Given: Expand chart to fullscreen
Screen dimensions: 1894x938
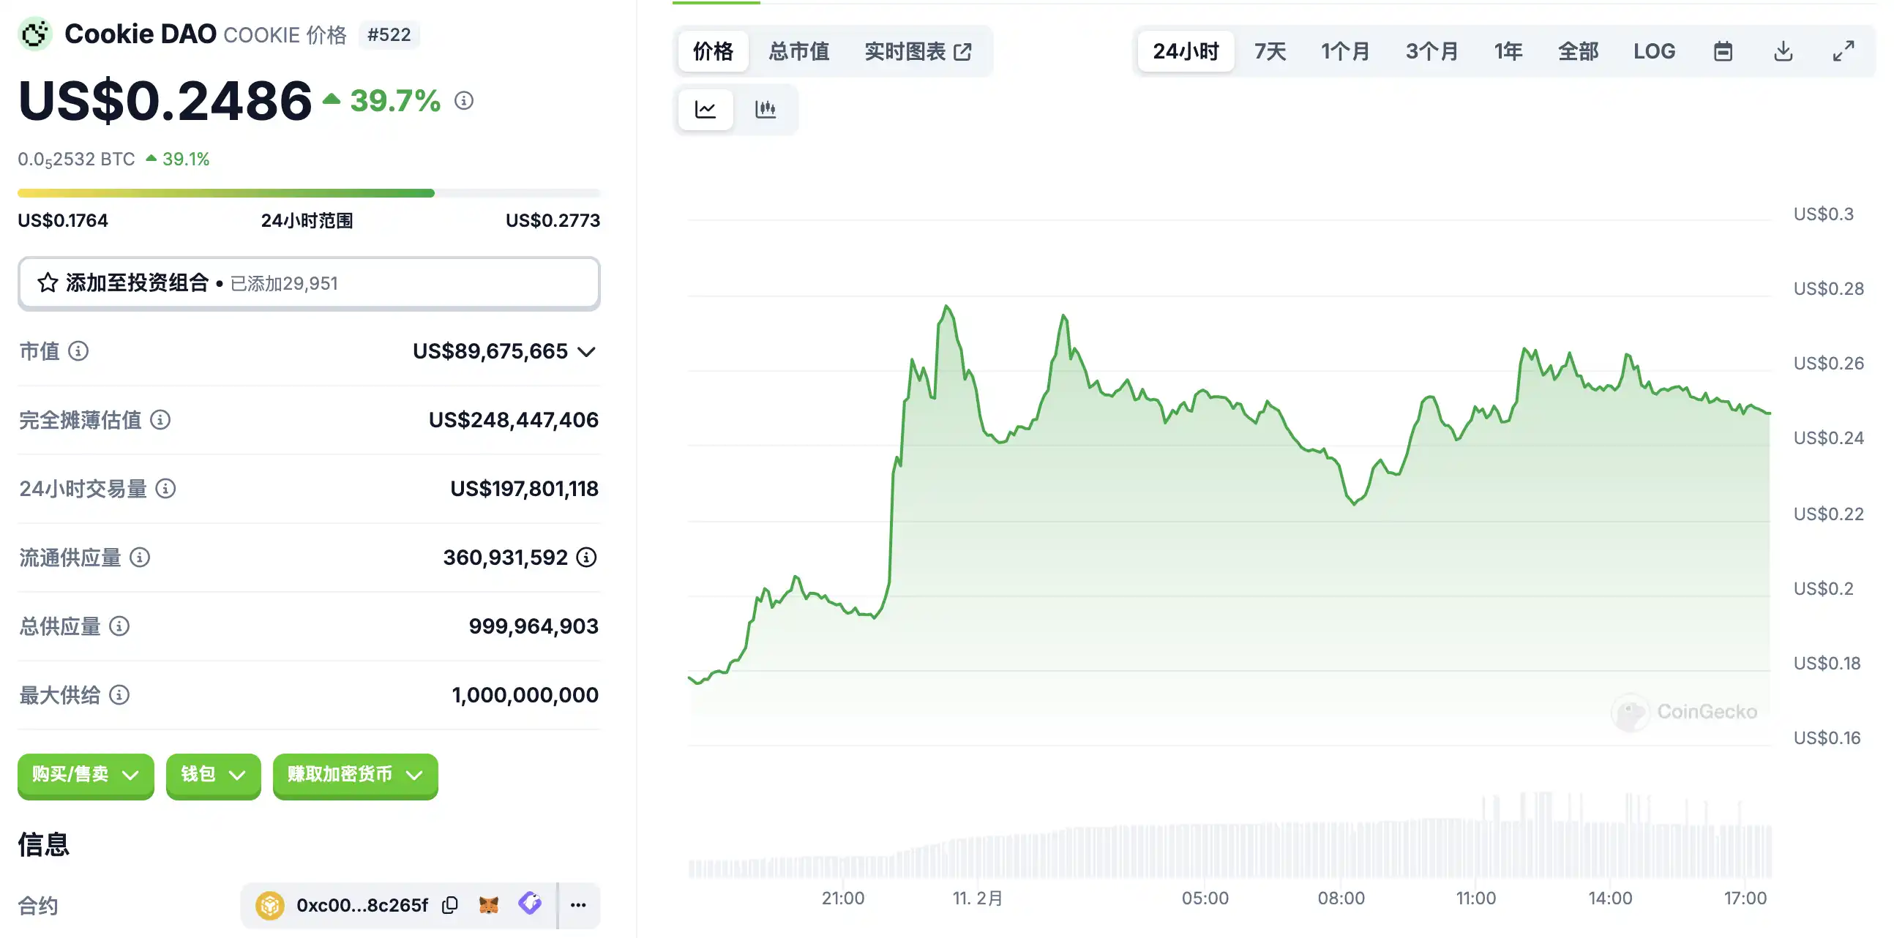Looking at the screenshot, I should [1844, 51].
